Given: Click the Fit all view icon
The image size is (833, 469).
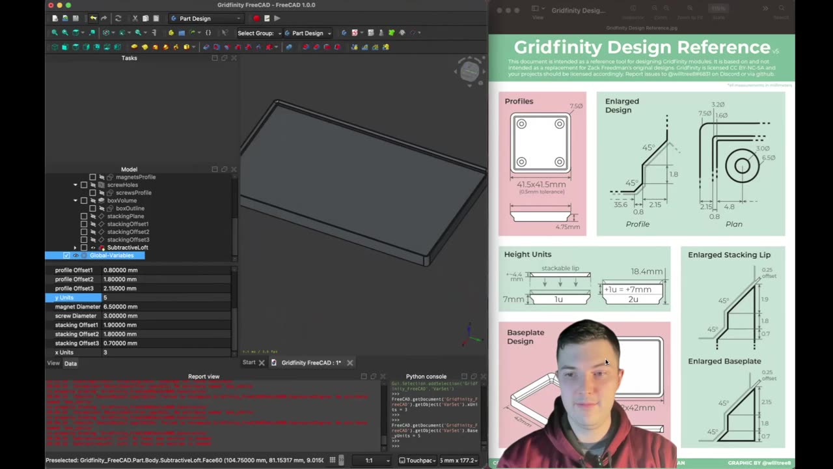Looking at the screenshot, I should [x=55, y=33].
